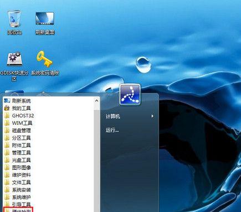Click the 管理工具 folder icon
The height and width of the screenshot is (212, 241).
pyautogui.click(x=7, y=153)
